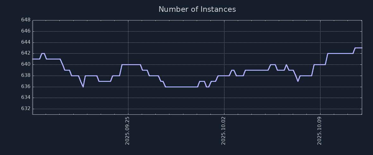Click the line's final 643 segment at right
The width and height of the screenshot is (373, 155).
tap(358, 48)
